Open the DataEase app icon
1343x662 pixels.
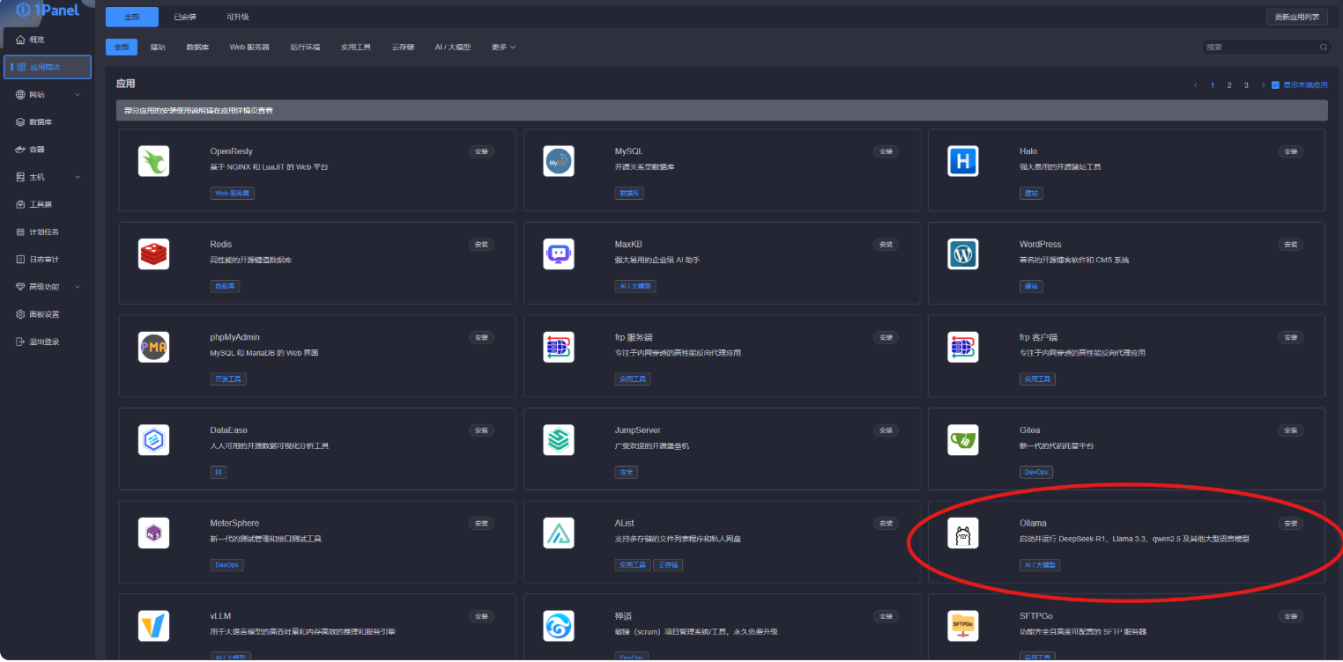click(x=153, y=440)
